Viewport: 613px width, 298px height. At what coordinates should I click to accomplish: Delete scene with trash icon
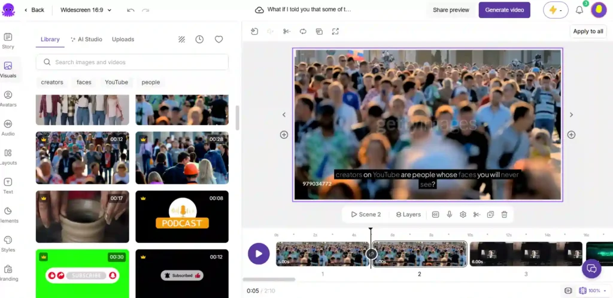[x=504, y=214]
